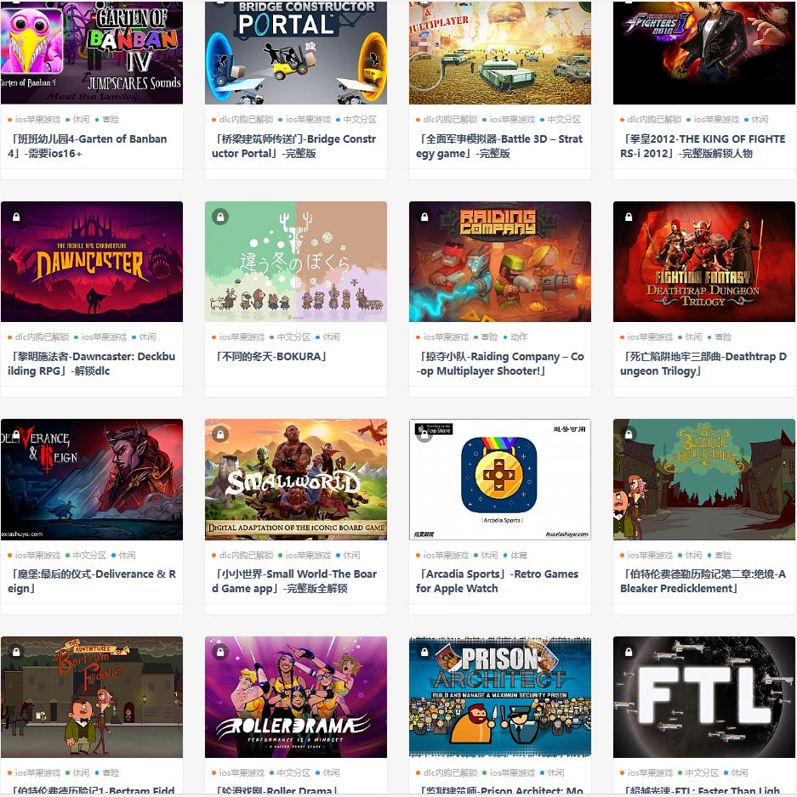
Task: Click lock icon on BOKURA thumbnail
Action: [x=220, y=217]
